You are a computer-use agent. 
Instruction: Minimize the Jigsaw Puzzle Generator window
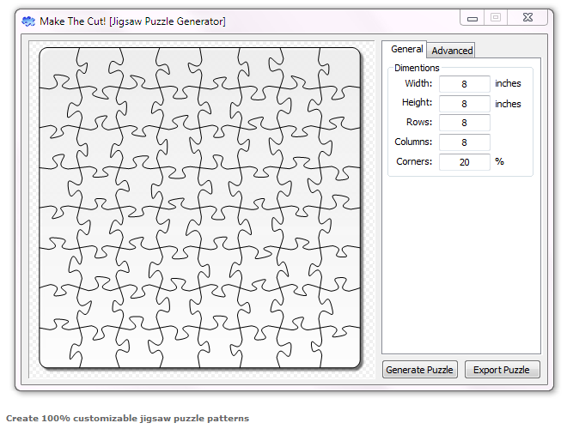click(472, 18)
